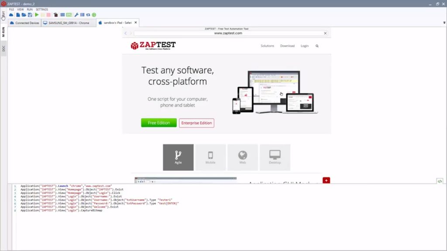Click the Enterprise Edition button
The height and width of the screenshot is (251, 447).
point(196,123)
